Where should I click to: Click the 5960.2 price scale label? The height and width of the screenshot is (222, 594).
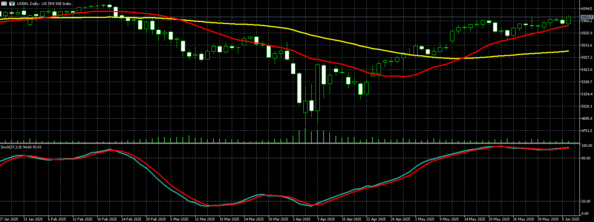click(x=587, y=21)
